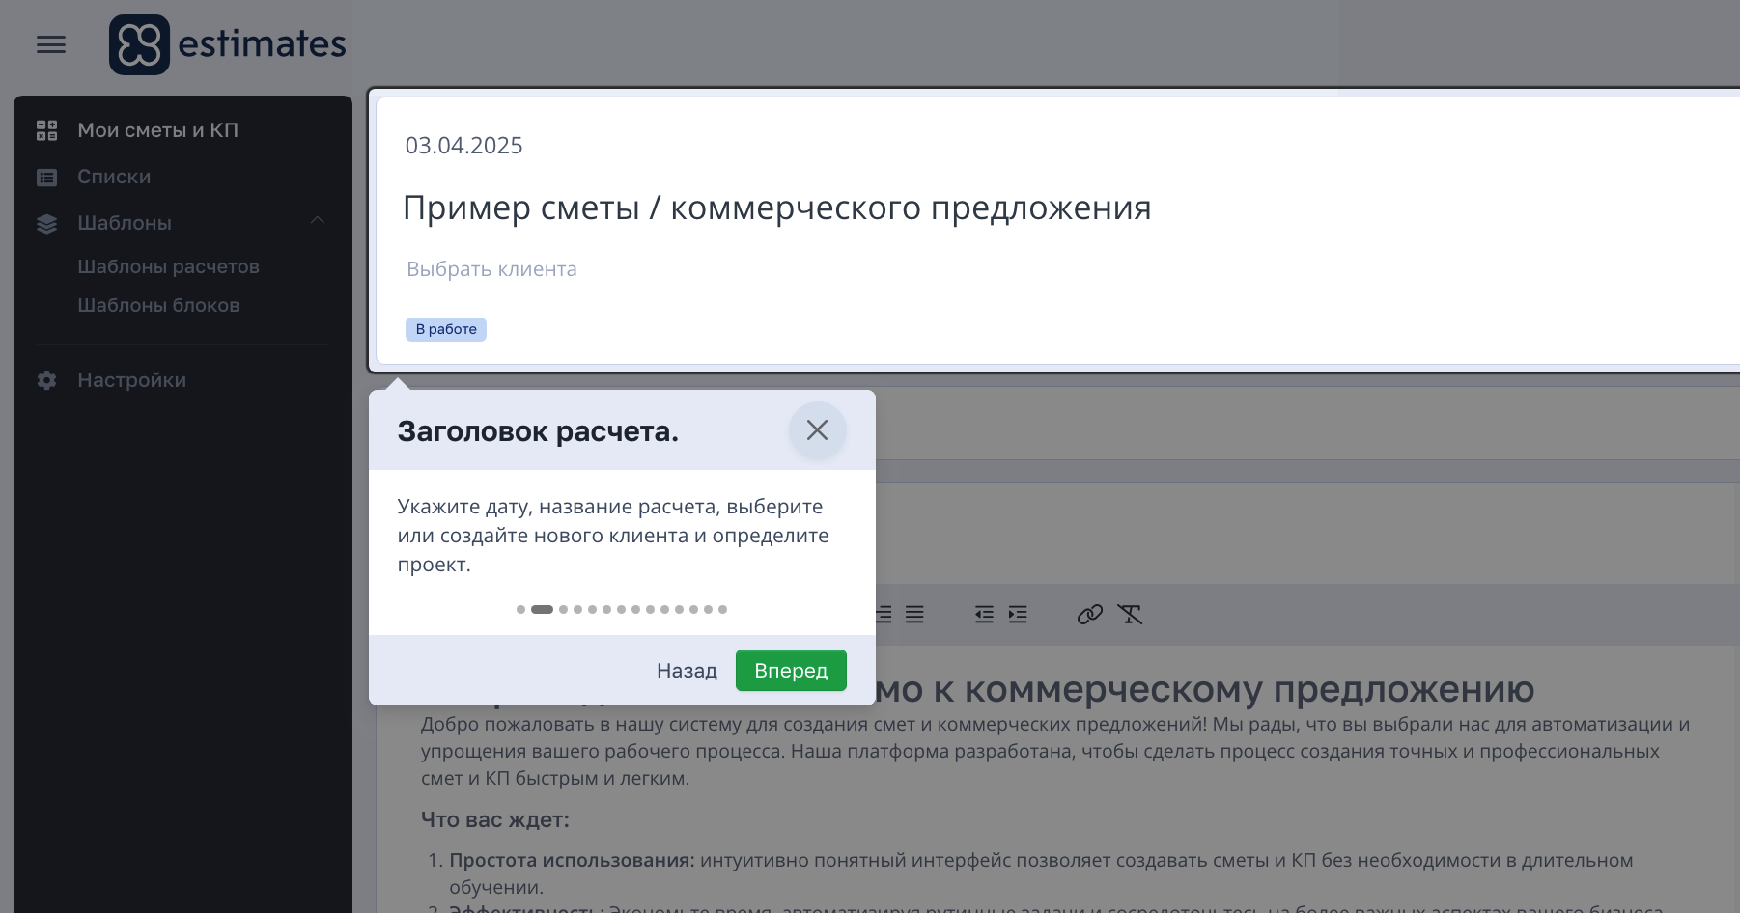Select the grid icon next to Мои сметы и КП
The width and height of the screenshot is (1740, 913).
tap(46, 129)
